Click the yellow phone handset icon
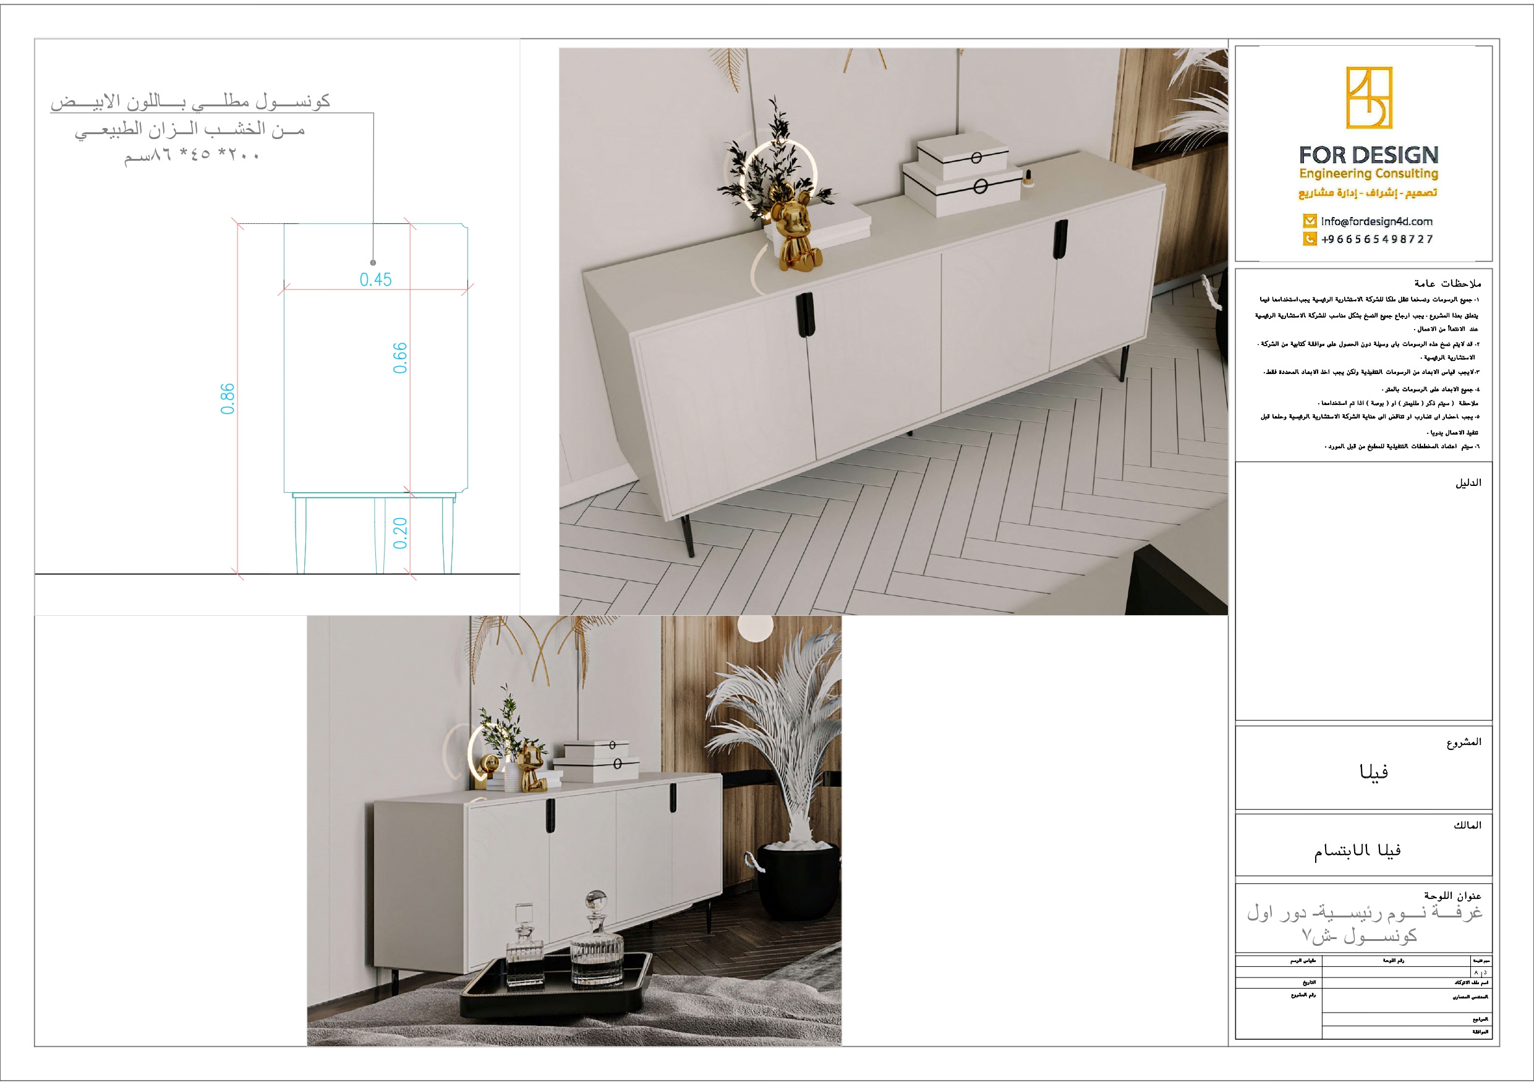Viewport: 1534px width, 1085px height. tap(1310, 239)
